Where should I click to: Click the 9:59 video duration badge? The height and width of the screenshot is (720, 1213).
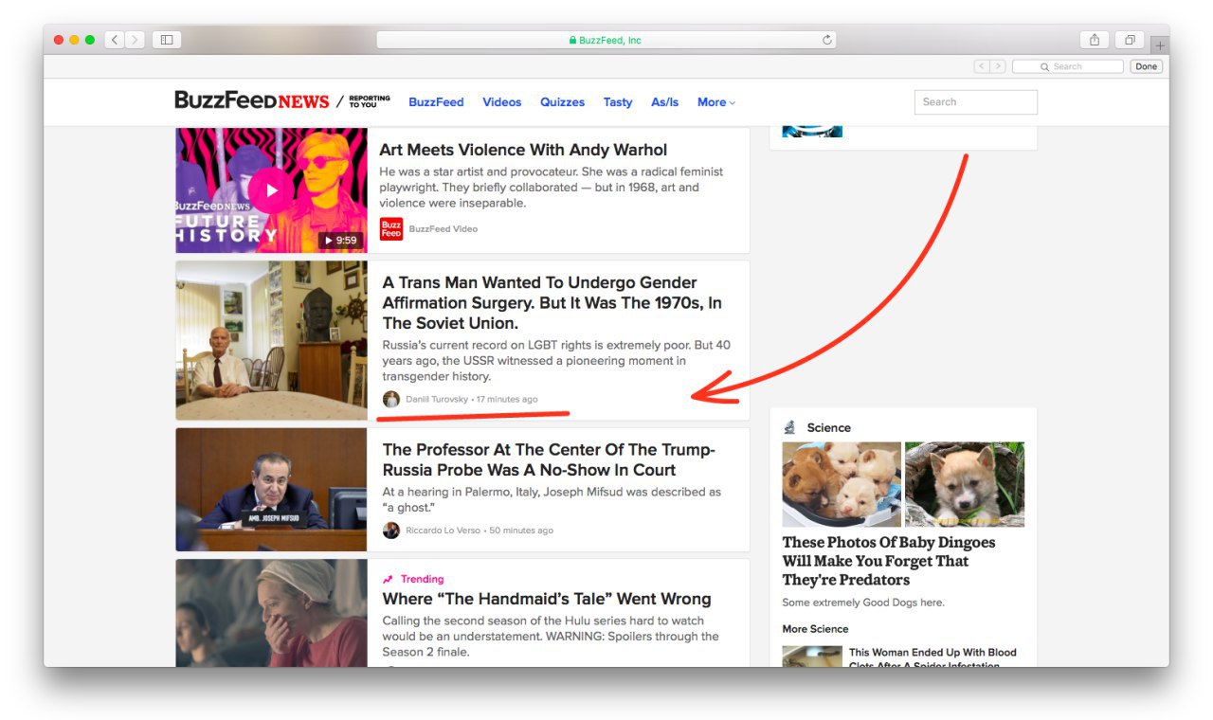click(x=341, y=241)
